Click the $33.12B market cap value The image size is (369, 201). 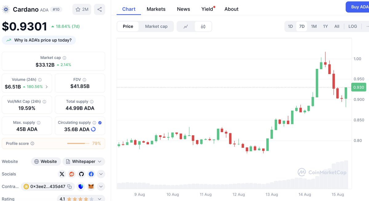coord(45,65)
